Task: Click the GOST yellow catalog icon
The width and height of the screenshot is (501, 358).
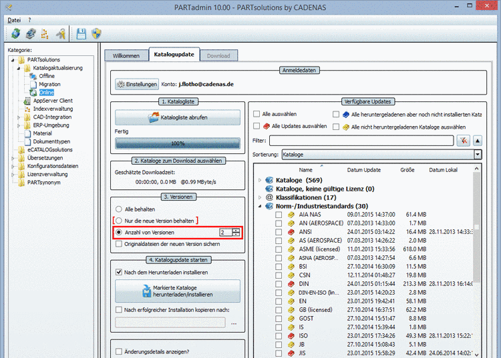Action: tap(291, 319)
